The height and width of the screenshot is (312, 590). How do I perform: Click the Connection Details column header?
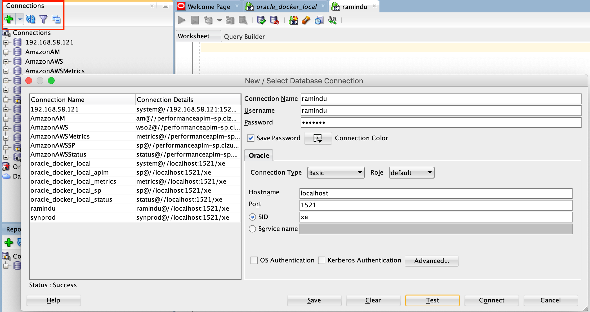coord(188,100)
